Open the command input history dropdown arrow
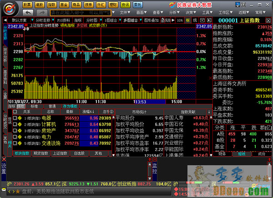273x198 pixels. pyautogui.click(x=113, y=13)
